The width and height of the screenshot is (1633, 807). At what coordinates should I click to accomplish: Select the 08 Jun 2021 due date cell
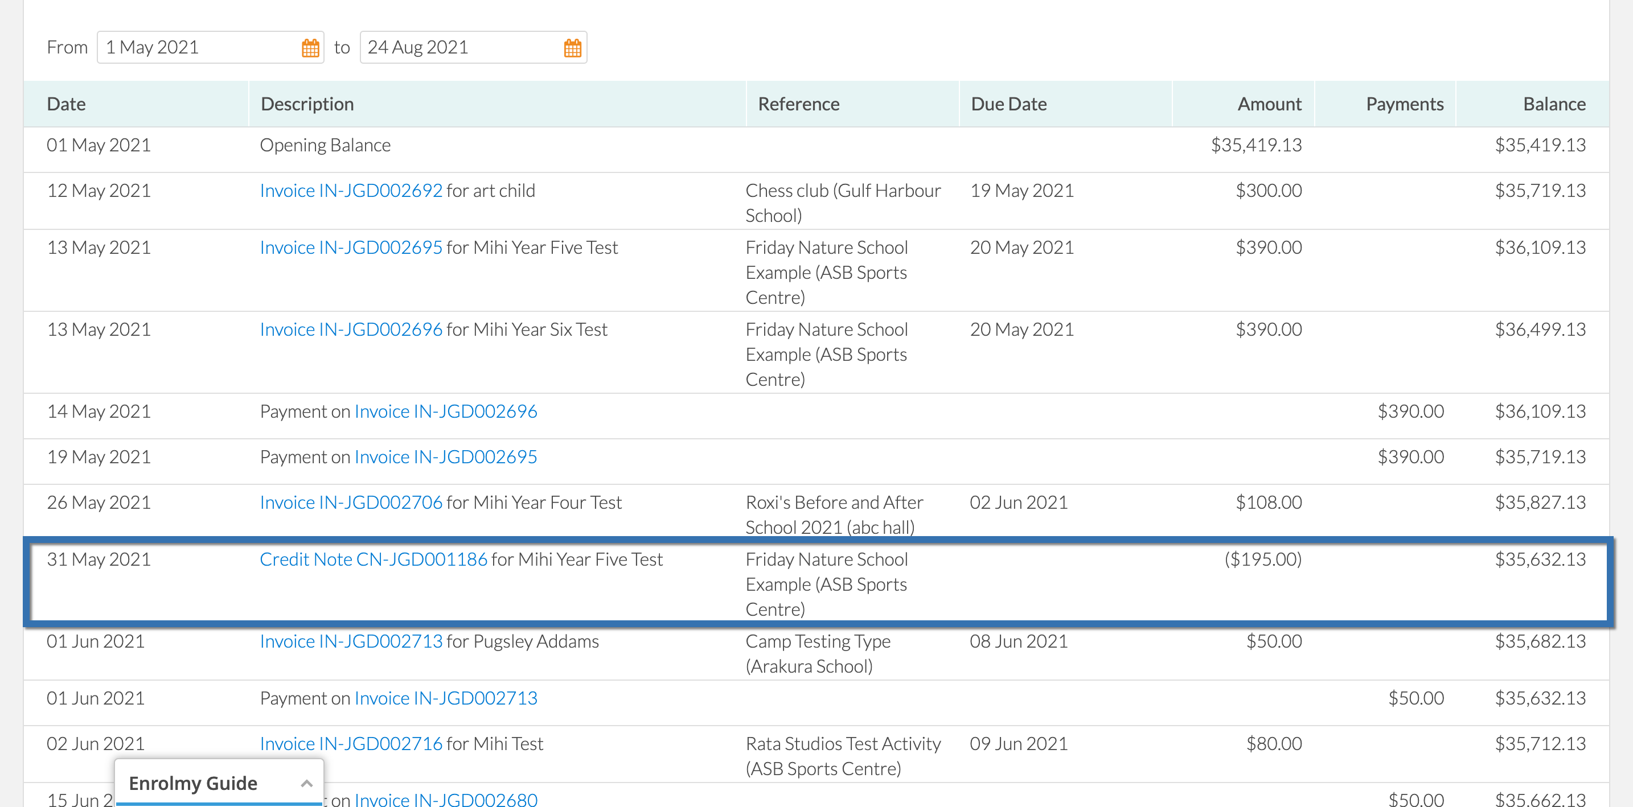tap(1019, 641)
